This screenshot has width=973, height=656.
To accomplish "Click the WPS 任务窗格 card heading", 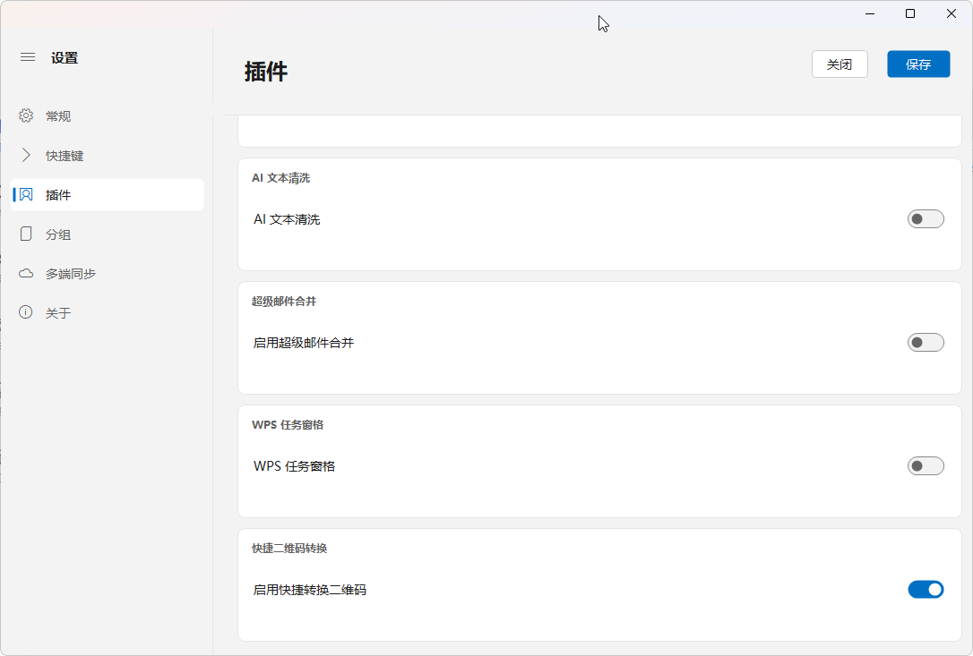I will pos(288,425).
